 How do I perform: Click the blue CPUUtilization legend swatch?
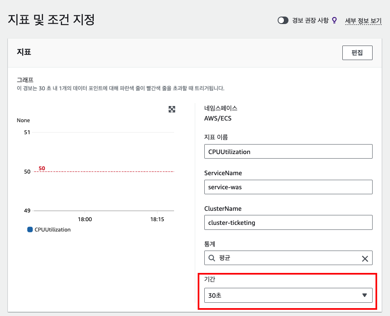tap(30, 229)
